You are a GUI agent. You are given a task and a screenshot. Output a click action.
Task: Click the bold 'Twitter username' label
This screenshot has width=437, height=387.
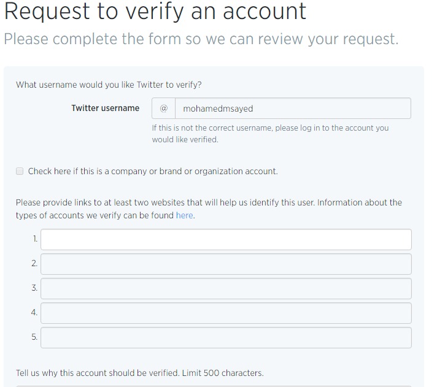(x=106, y=108)
